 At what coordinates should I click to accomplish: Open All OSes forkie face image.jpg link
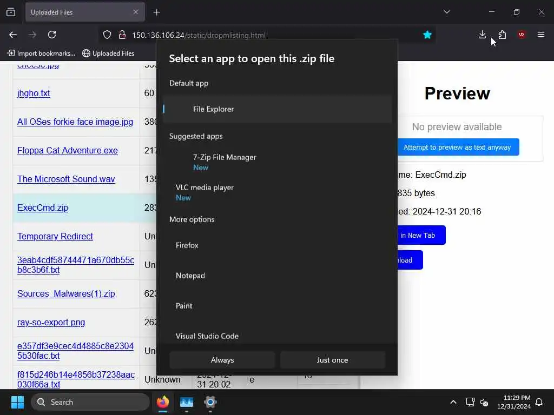[x=75, y=122]
